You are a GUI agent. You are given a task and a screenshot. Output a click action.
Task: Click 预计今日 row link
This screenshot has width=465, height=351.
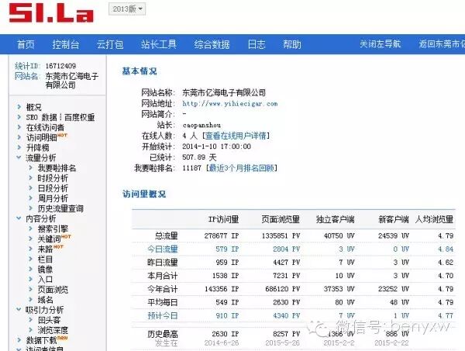pos(163,315)
